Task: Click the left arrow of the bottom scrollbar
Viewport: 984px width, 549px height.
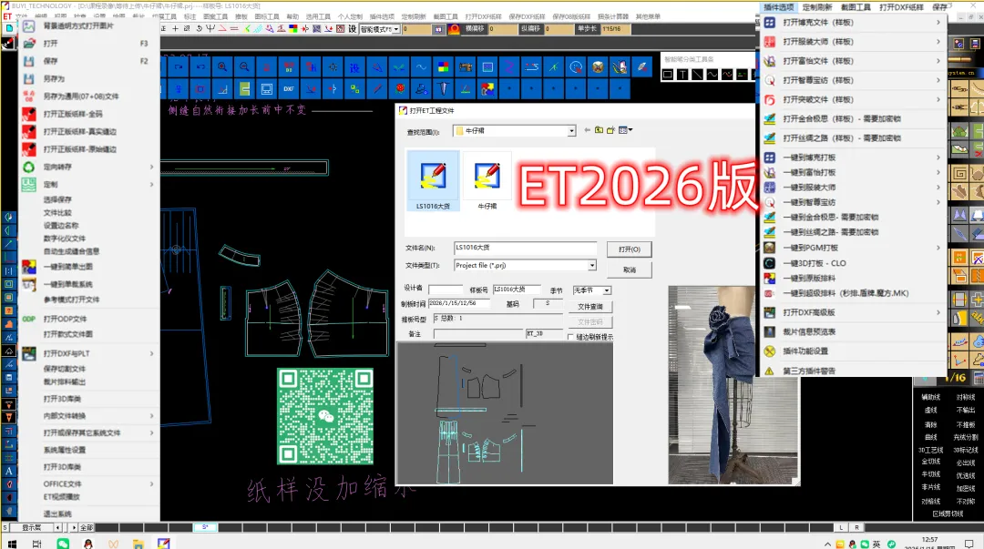Action: (x=58, y=528)
